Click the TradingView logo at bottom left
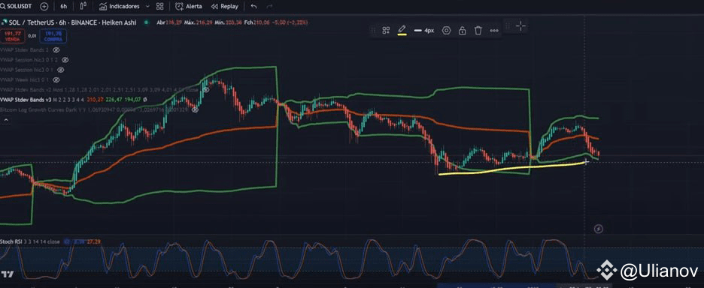The image size is (704, 288). point(8,274)
